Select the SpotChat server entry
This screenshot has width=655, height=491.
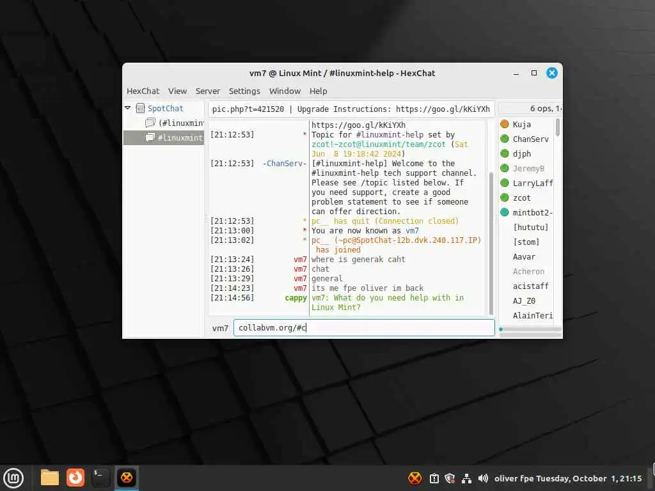166,109
